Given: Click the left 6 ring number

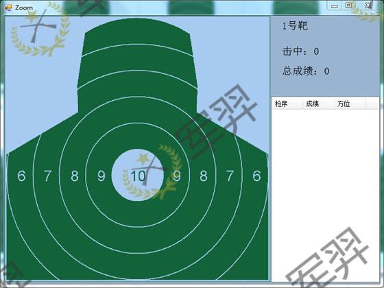Looking at the screenshot, I should pos(21,176).
